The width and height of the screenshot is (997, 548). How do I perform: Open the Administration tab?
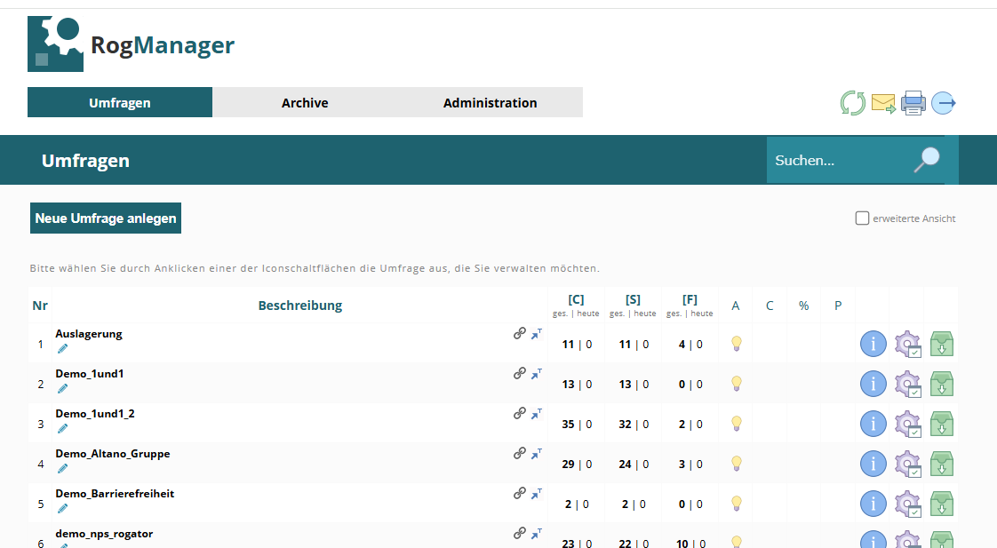(491, 102)
